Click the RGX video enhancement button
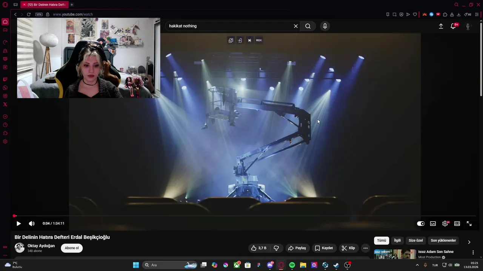This screenshot has width=483, height=271. tap(259, 40)
